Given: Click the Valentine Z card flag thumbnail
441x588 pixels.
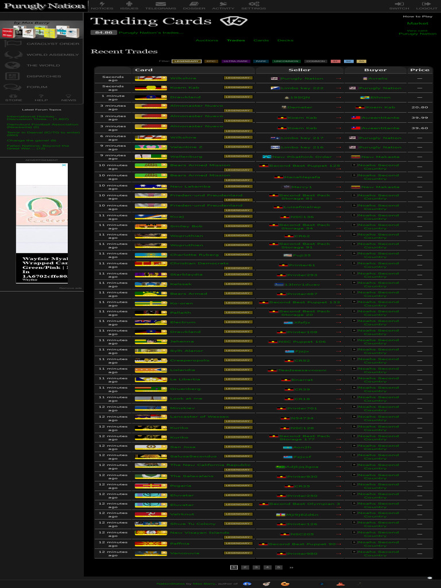Looking at the screenshot, I should coord(151,147).
